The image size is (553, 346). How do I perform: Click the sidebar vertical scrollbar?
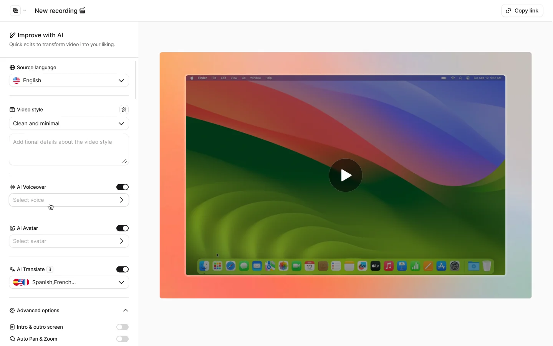click(x=136, y=80)
